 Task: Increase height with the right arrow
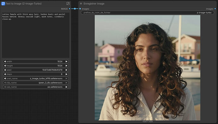66,66
